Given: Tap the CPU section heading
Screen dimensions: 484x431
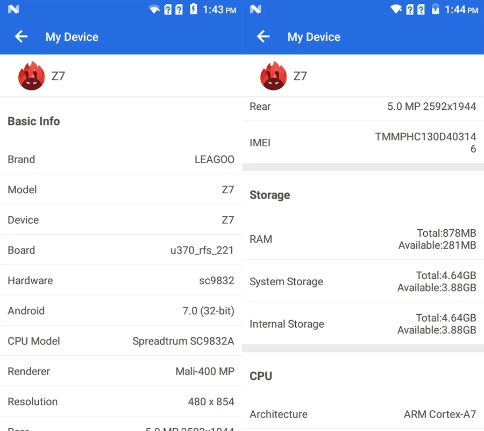Looking at the screenshot, I should click(261, 376).
